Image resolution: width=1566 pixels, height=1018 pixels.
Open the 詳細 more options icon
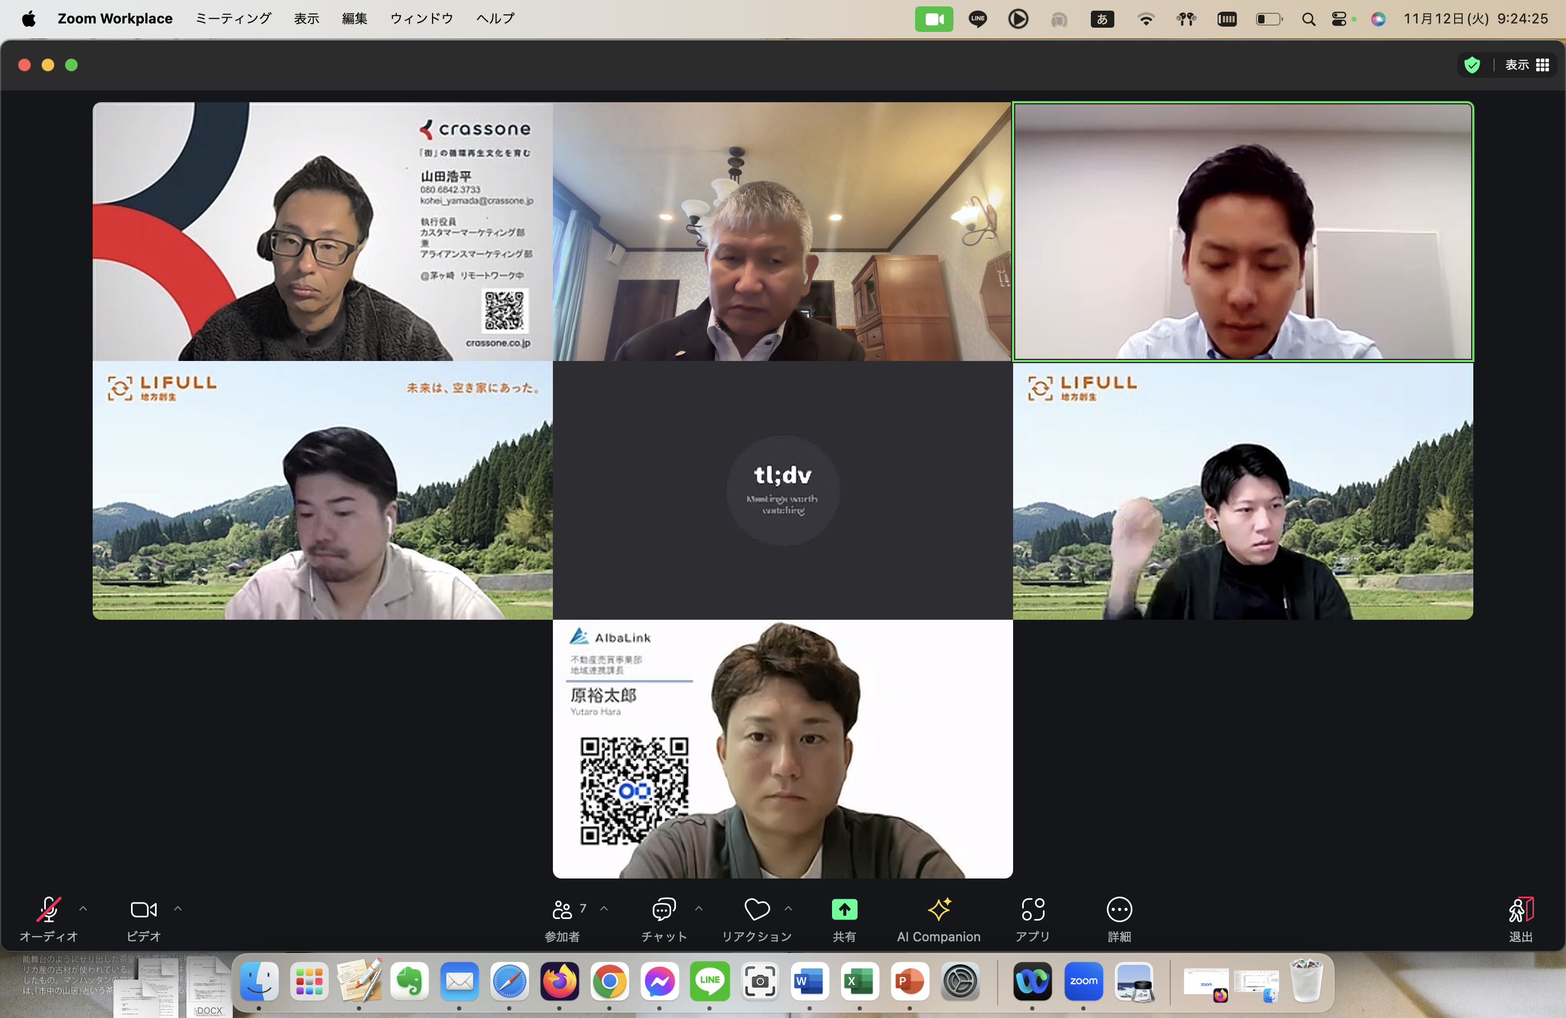pos(1119,909)
